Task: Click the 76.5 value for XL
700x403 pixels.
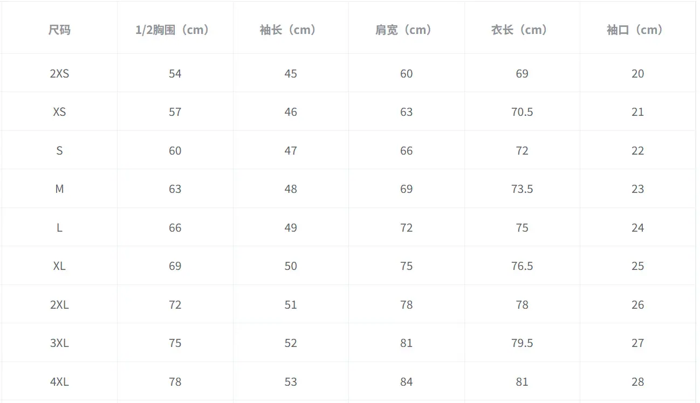Action: pyautogui.click(x=522, y=266)
